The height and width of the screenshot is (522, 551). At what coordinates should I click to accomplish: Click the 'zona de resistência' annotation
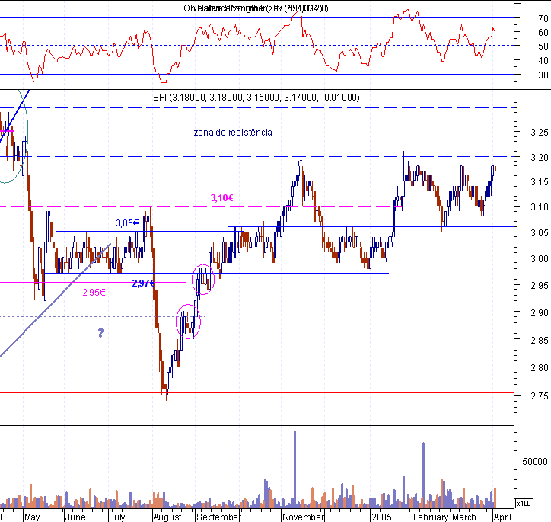click(233, 133)
